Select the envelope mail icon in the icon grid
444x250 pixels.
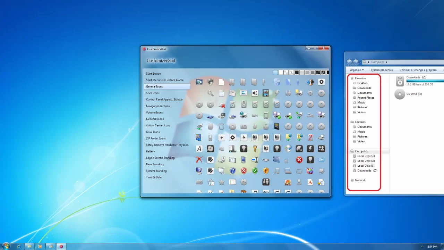click(x=232, y=93)
